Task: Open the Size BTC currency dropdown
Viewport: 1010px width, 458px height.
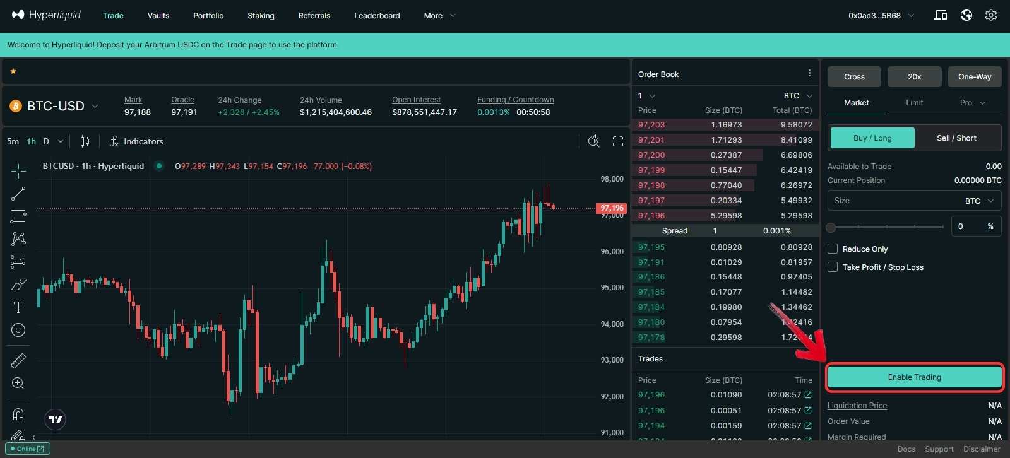Action: click(980, 201)
